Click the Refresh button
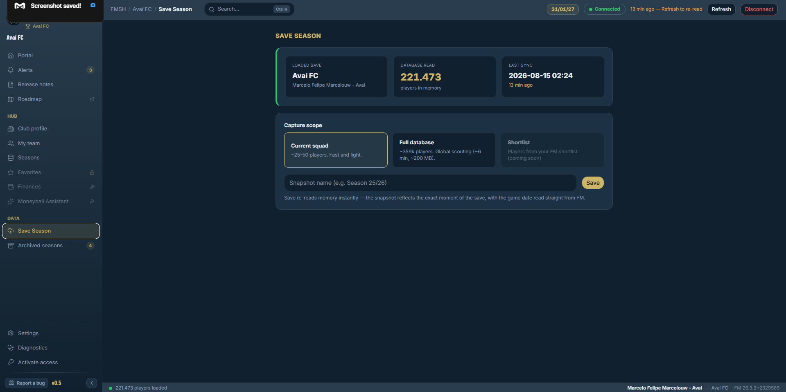 (721, 9)
